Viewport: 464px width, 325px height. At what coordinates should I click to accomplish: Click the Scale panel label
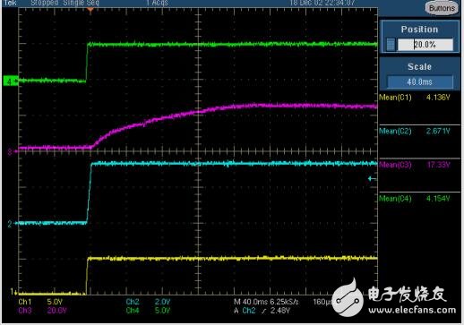[419, 66]
